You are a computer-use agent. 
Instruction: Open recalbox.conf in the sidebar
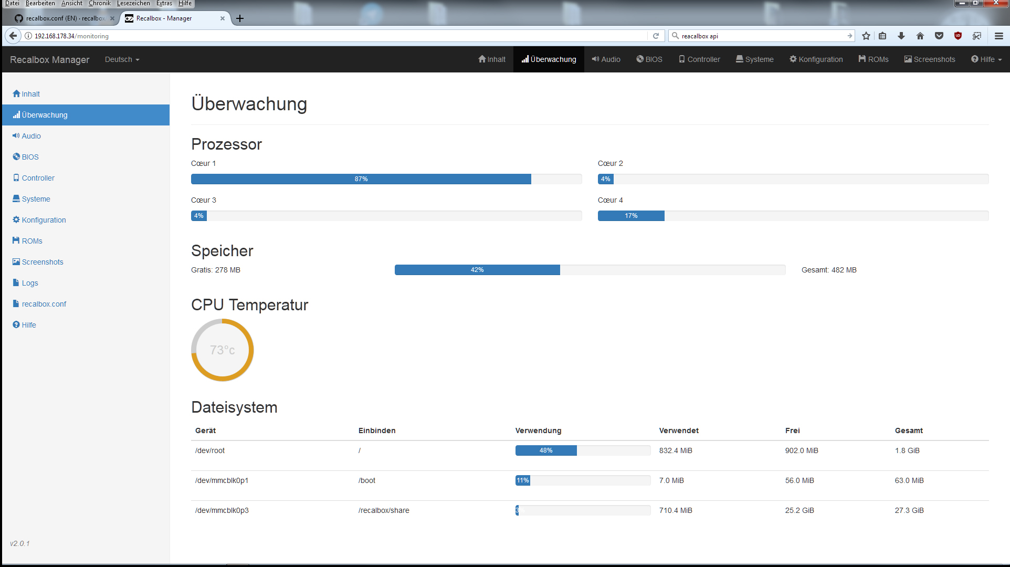[x=44, y=304]
